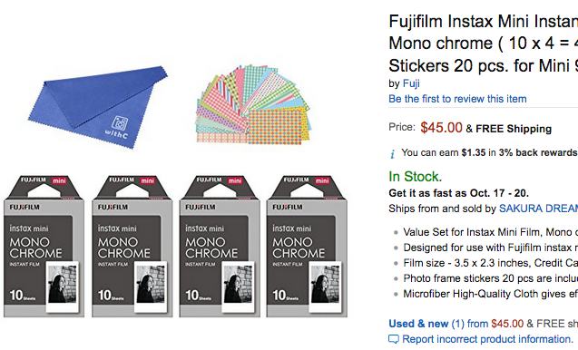The width and height of the screenshot is (578, 350).
Task: Click the colorful photo frame stickers image
Action: 253,104
